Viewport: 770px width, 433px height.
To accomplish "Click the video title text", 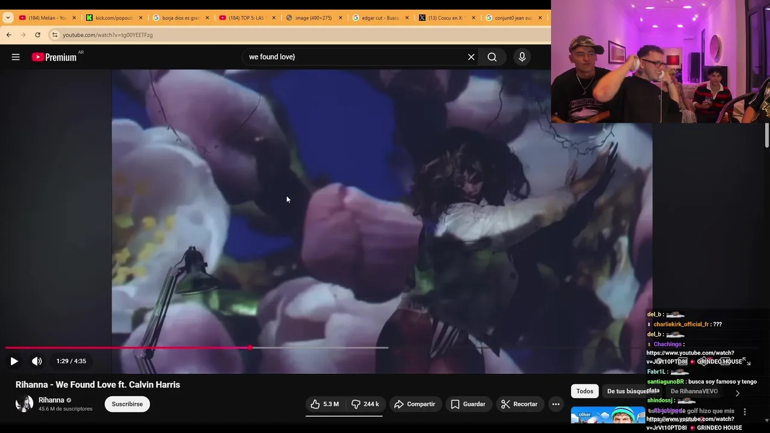I will coord(98,385).
